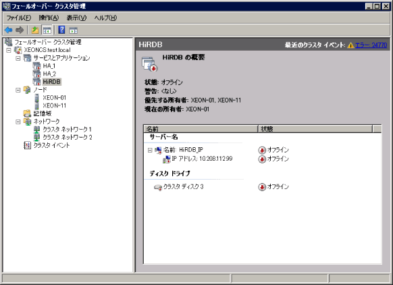This screenshot has height=285, width=393.
Task: Click offline status icon for クラスタ ディスク 3
Action: 262,187
